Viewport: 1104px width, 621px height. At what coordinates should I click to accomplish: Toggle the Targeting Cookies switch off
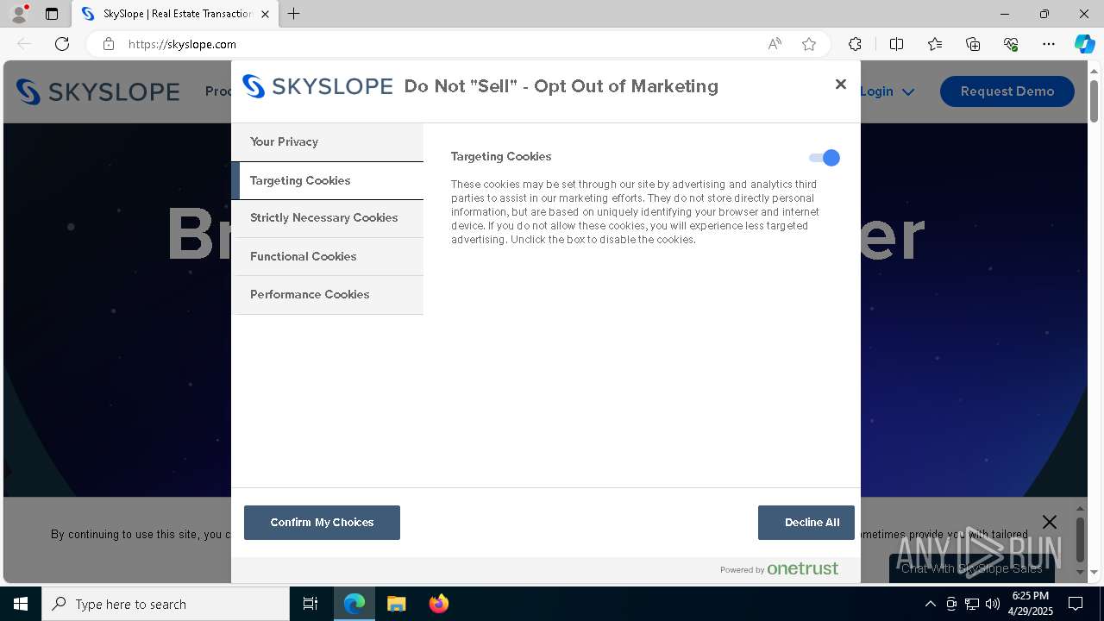pos(824,158)
